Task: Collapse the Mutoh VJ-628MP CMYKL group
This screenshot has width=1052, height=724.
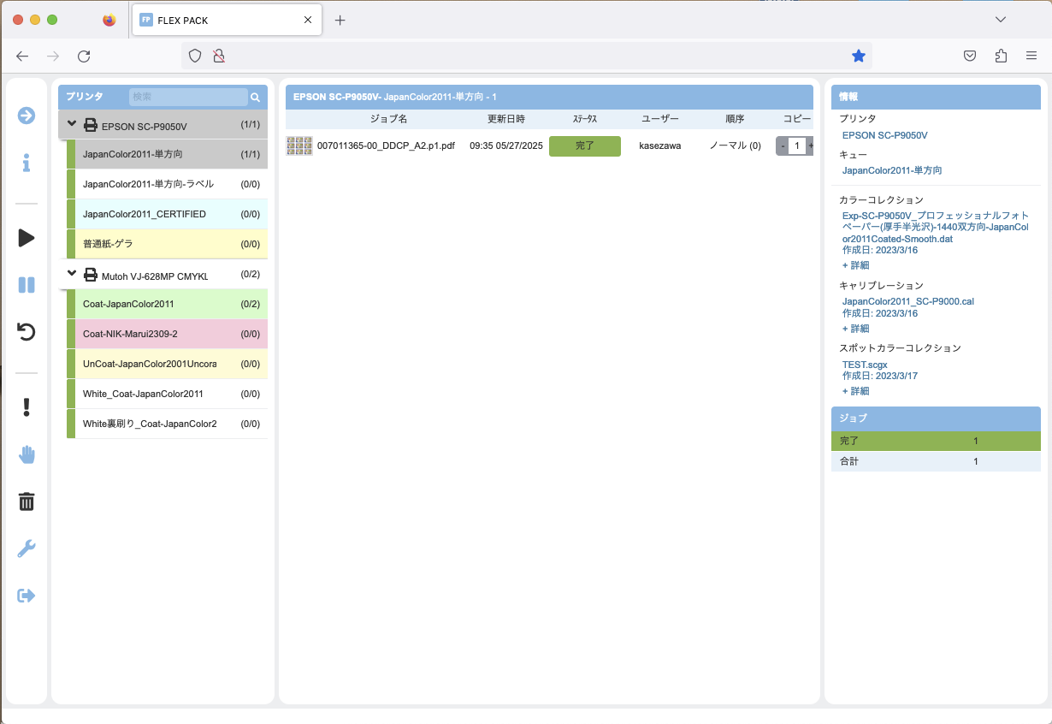Action: [72, 274]
